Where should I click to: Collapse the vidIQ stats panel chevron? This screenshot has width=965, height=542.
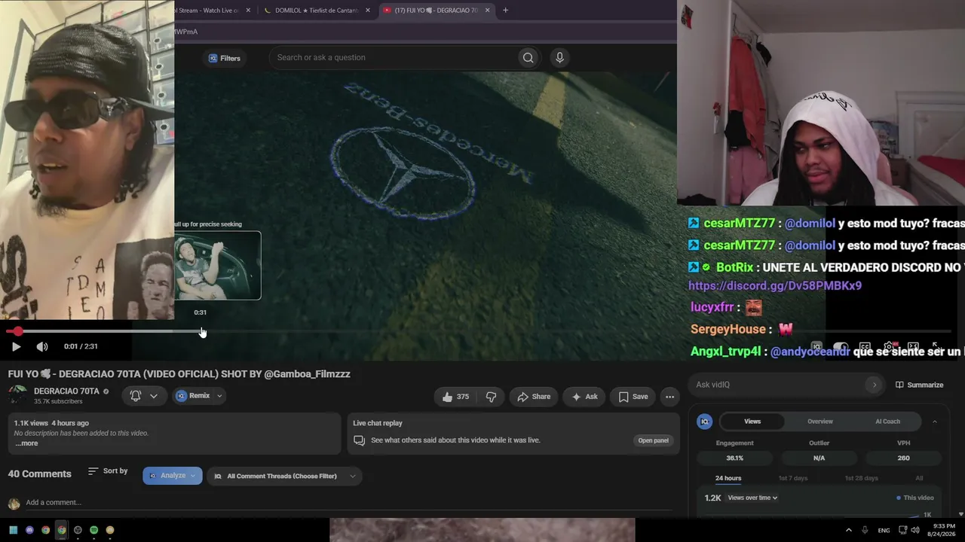coord(935,422)
